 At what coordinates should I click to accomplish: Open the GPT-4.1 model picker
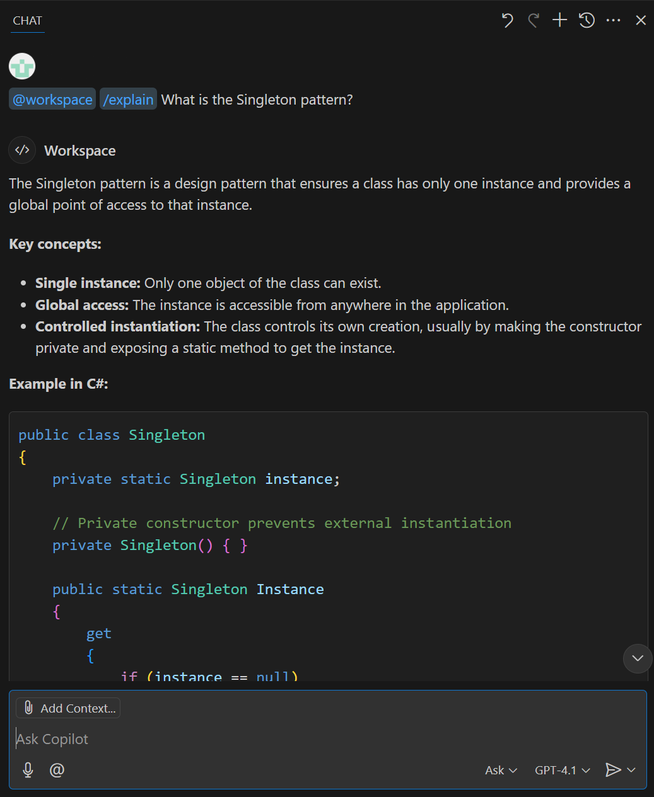[x=561, y=769]
